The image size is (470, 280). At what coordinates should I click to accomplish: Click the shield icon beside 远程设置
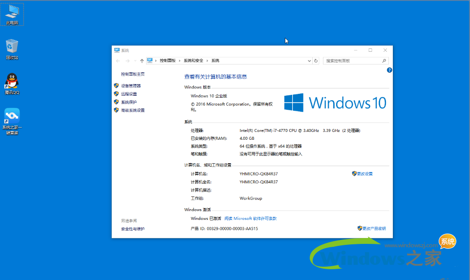pos(116,93)
